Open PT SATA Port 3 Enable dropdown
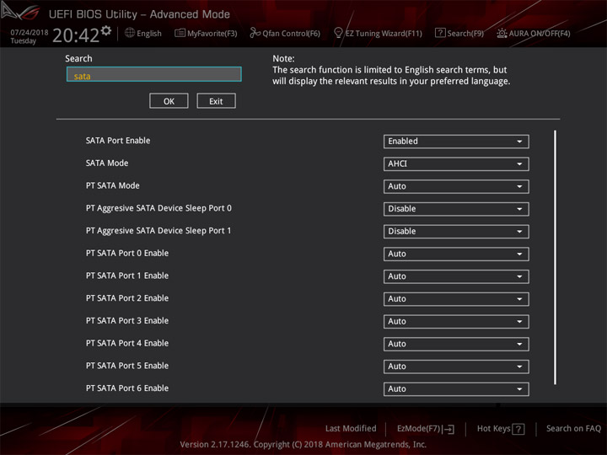Screen dimensions: 607x455 (x=456, y=321)
